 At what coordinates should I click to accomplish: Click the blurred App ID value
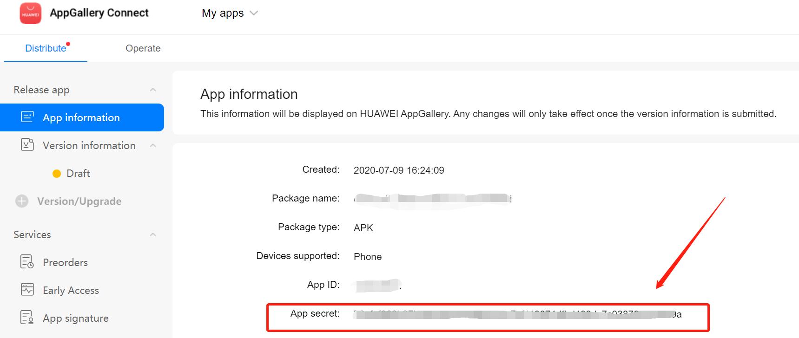coord(377,286)
